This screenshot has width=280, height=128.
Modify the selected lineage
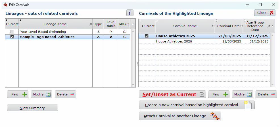pos(41,95)
